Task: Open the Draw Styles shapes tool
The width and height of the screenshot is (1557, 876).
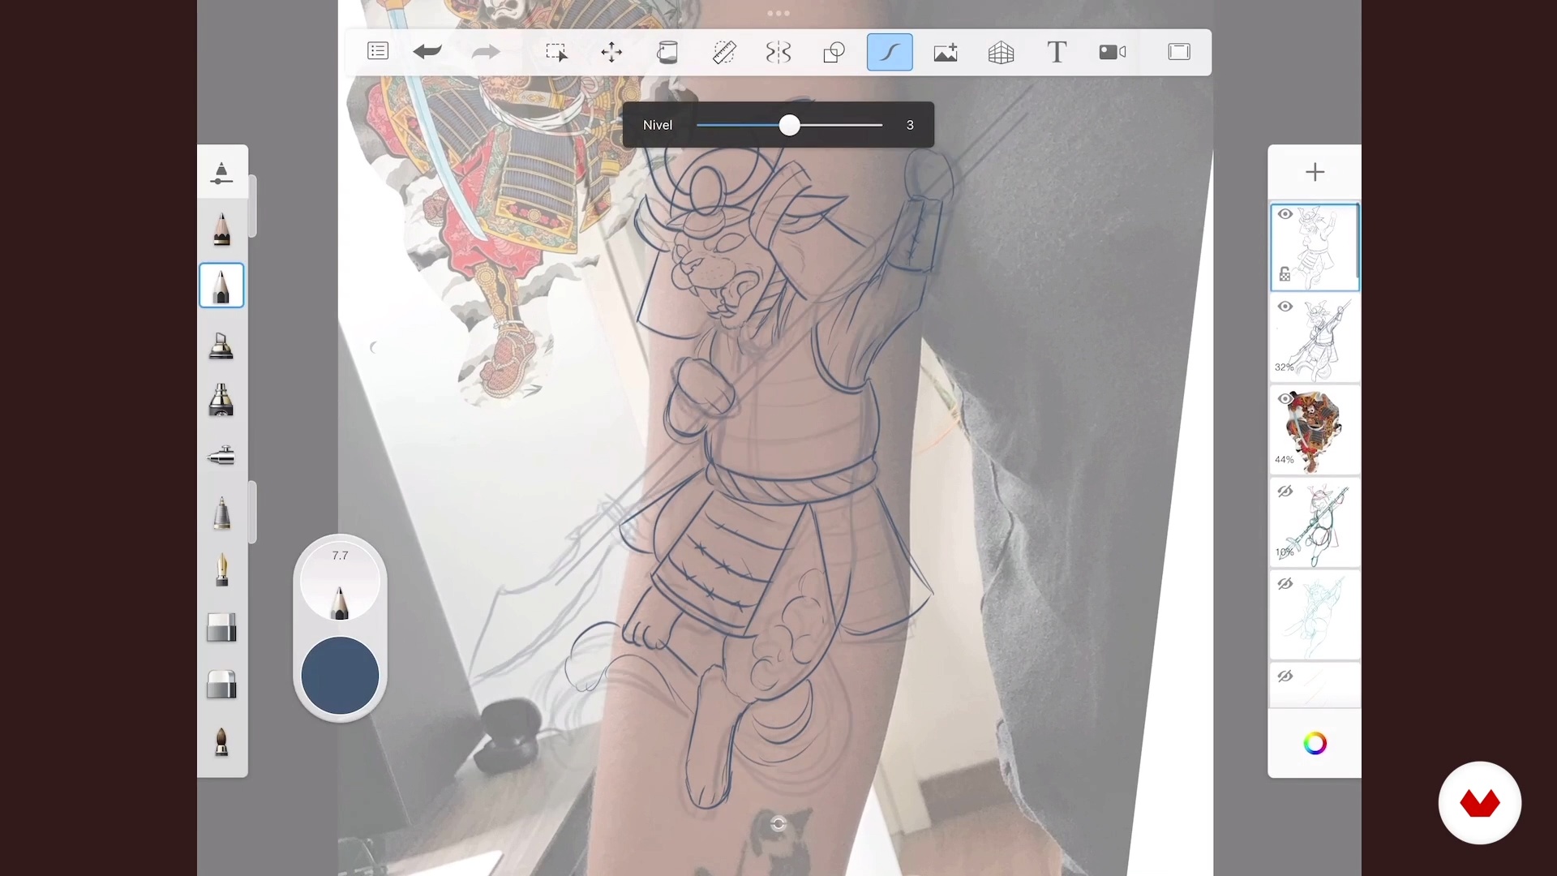Action: click(x=834, y=52)
